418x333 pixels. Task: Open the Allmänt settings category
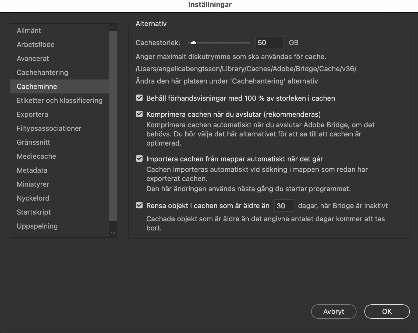29,31
